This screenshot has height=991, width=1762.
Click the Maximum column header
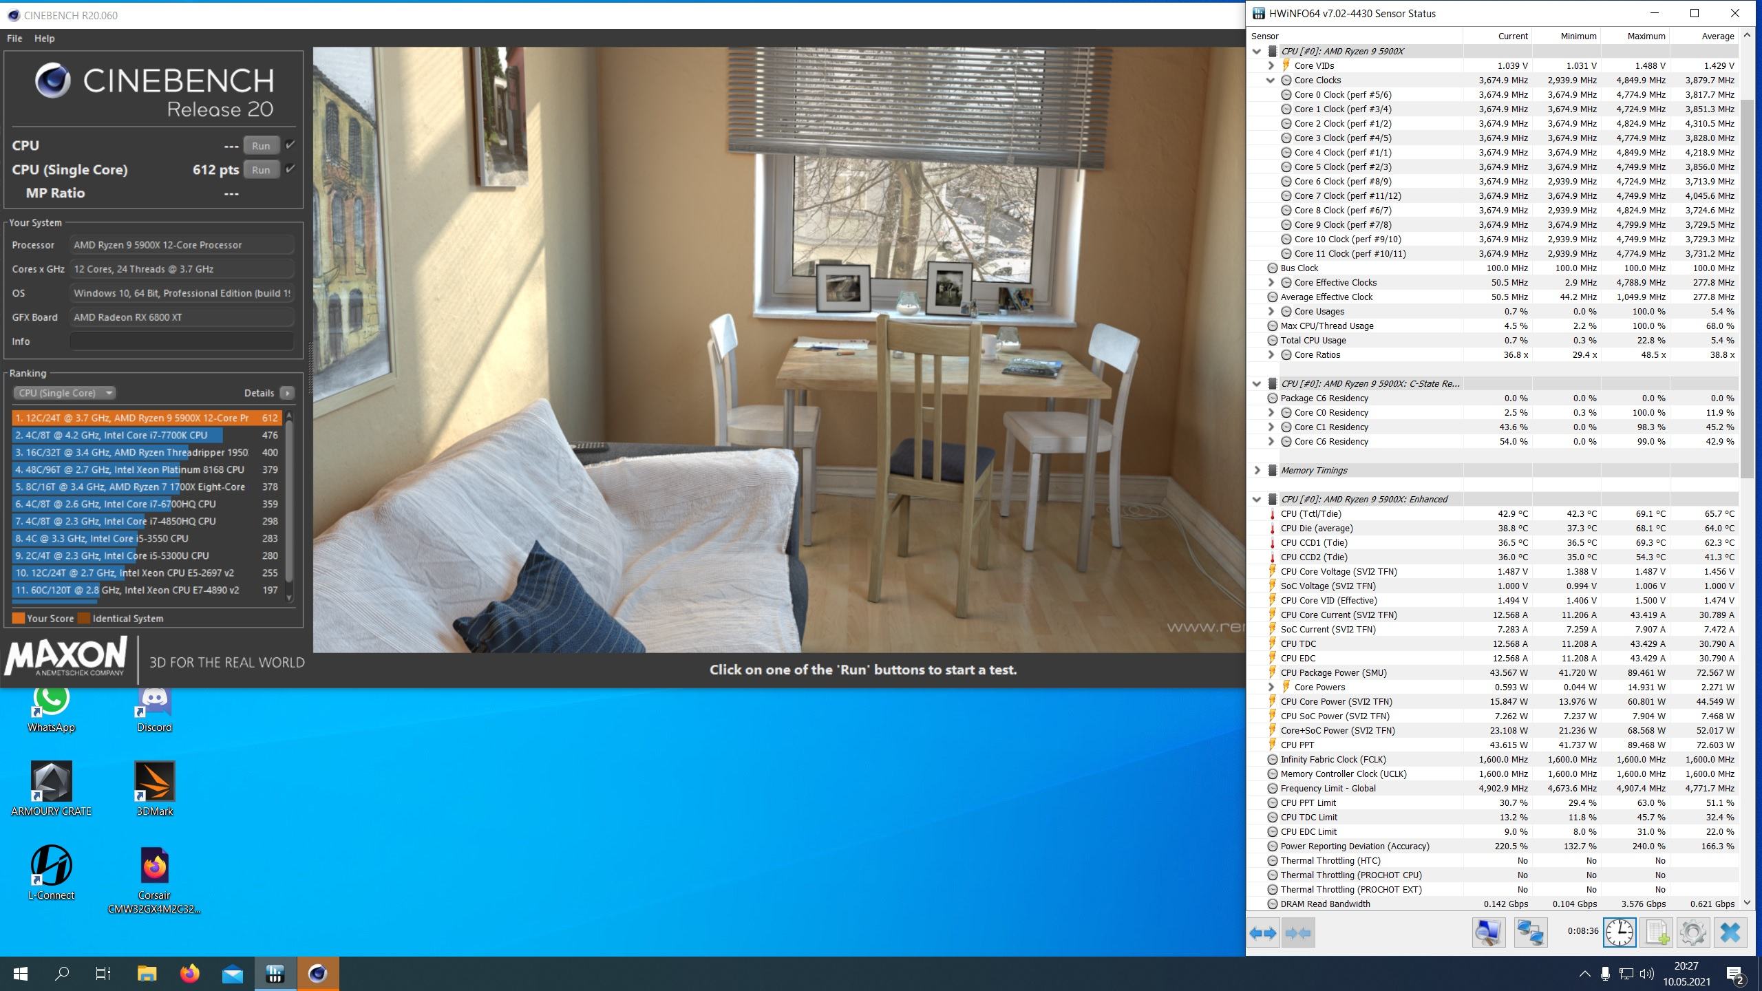click(x=1635, y=36)
